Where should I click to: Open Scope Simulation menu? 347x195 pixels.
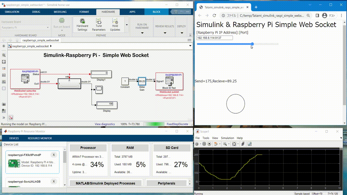tap(227, 138)
